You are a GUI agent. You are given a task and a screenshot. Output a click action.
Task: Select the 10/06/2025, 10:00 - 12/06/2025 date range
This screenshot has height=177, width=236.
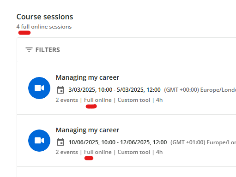[x=118, y=142]
